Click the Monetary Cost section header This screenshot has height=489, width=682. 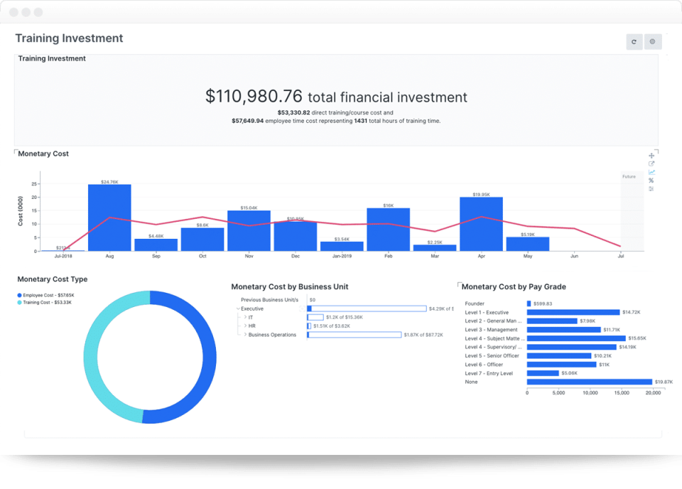pyautogui.click(x=43, y=154)
